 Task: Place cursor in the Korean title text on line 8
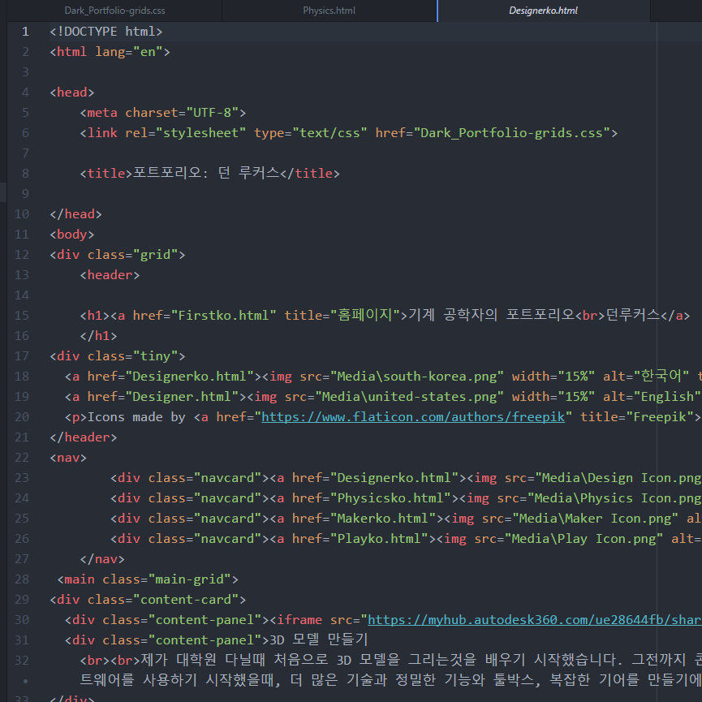[206, 174]
